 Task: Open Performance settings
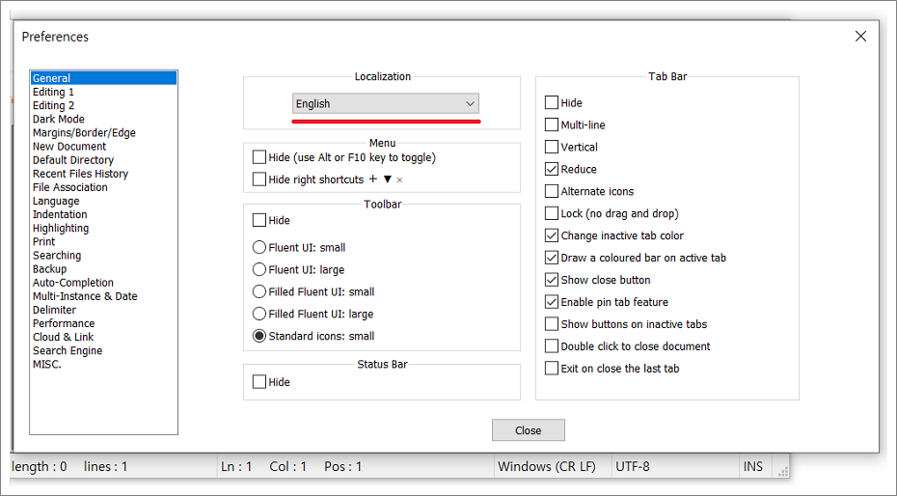[x=103, y=323]
